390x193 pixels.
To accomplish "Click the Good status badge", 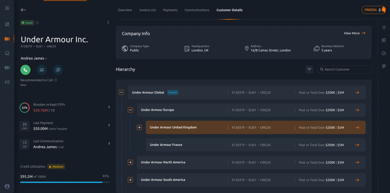I will 27,23.
